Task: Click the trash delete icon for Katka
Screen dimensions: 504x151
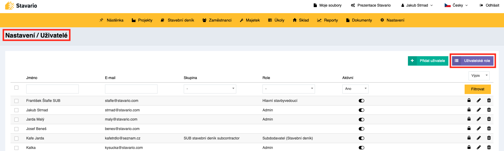Action: [x=489, y=147]
